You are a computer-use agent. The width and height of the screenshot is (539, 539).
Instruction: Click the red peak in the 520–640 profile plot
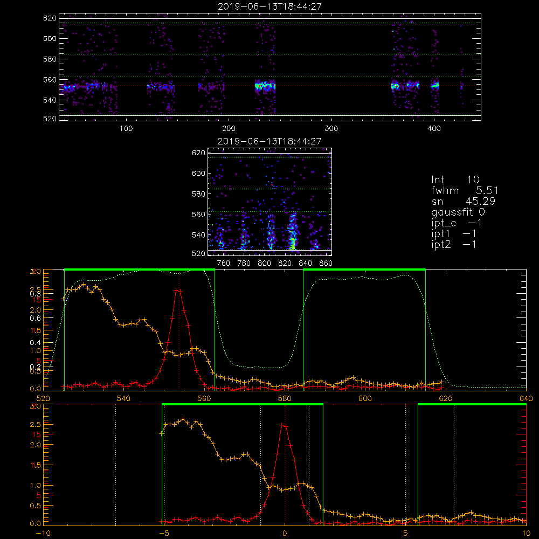[178, 291]
